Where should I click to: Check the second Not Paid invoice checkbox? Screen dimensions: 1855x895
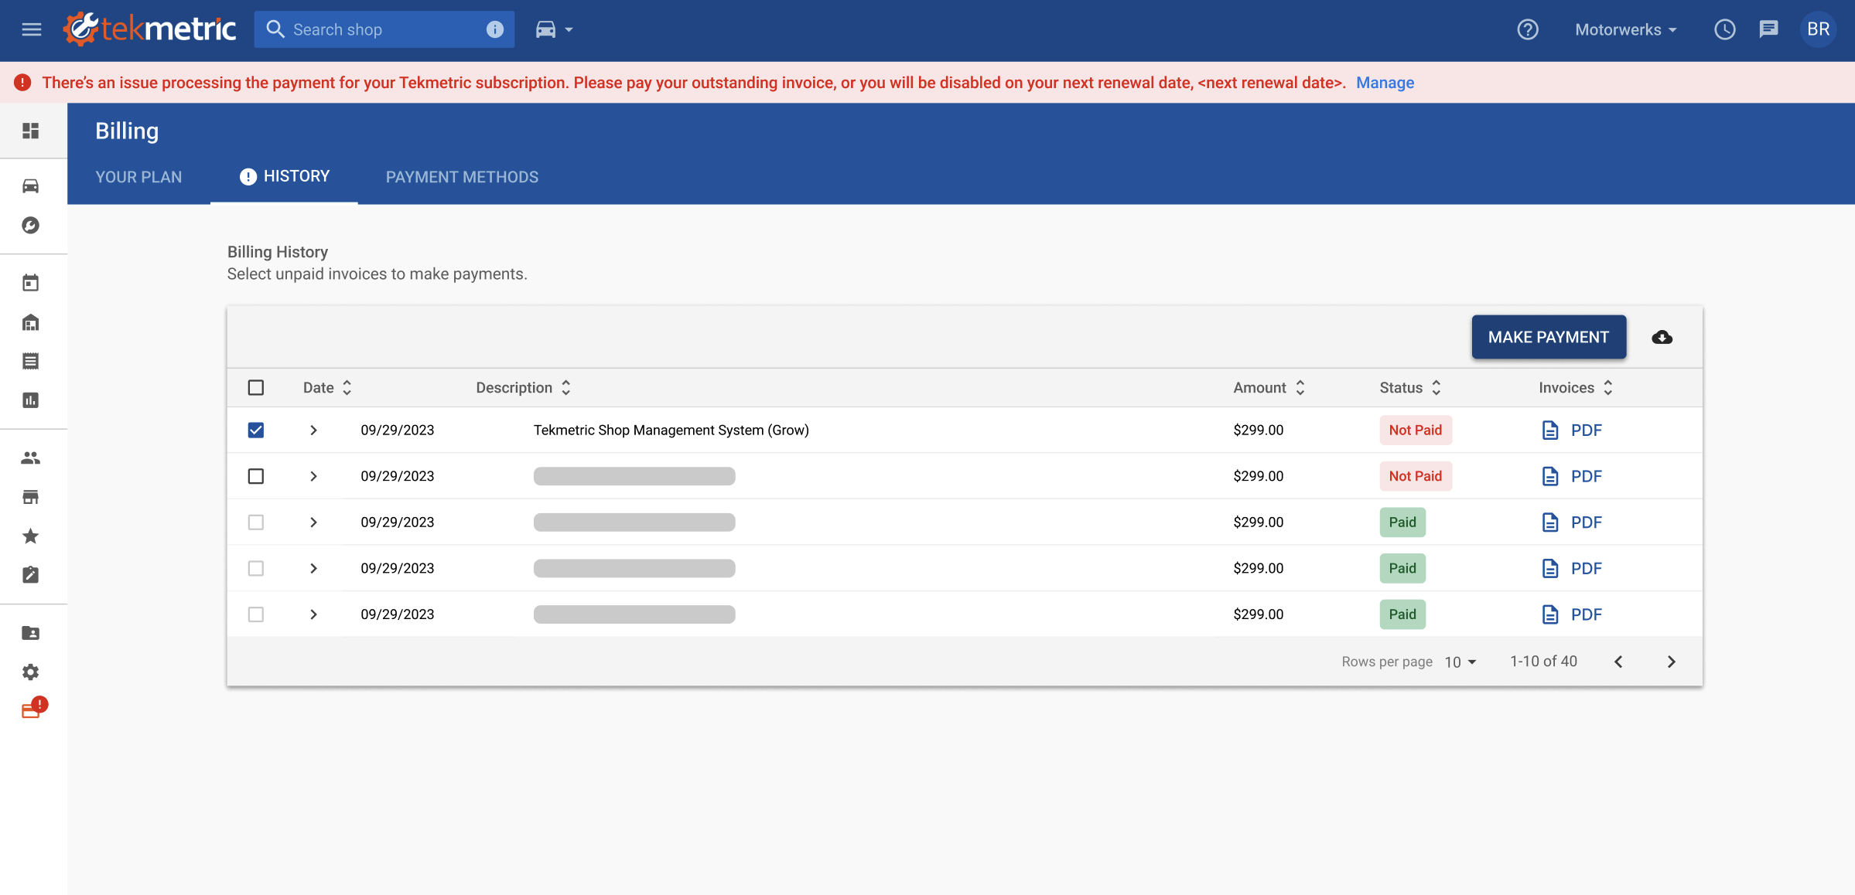(x=256, y=476)
